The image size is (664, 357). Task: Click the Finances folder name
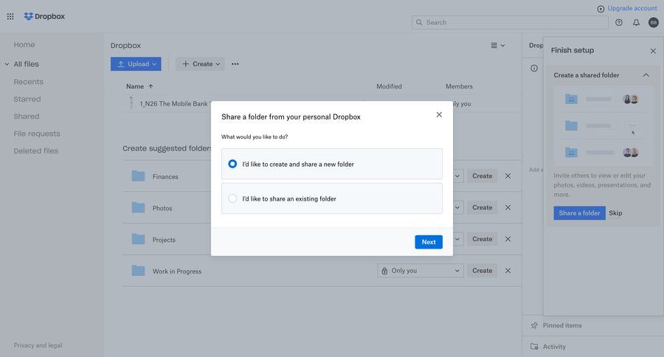point(165,176)
